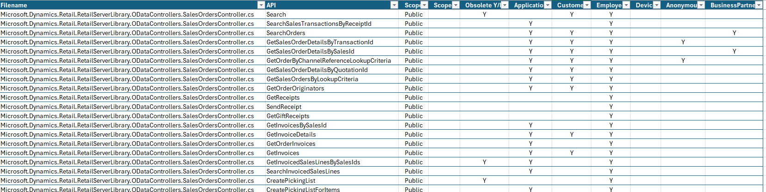This screenshot has height=192, width=766.
Task: Select the 'GetSalesOrderDetailsByTransactionId' cell
Action: 332,42
